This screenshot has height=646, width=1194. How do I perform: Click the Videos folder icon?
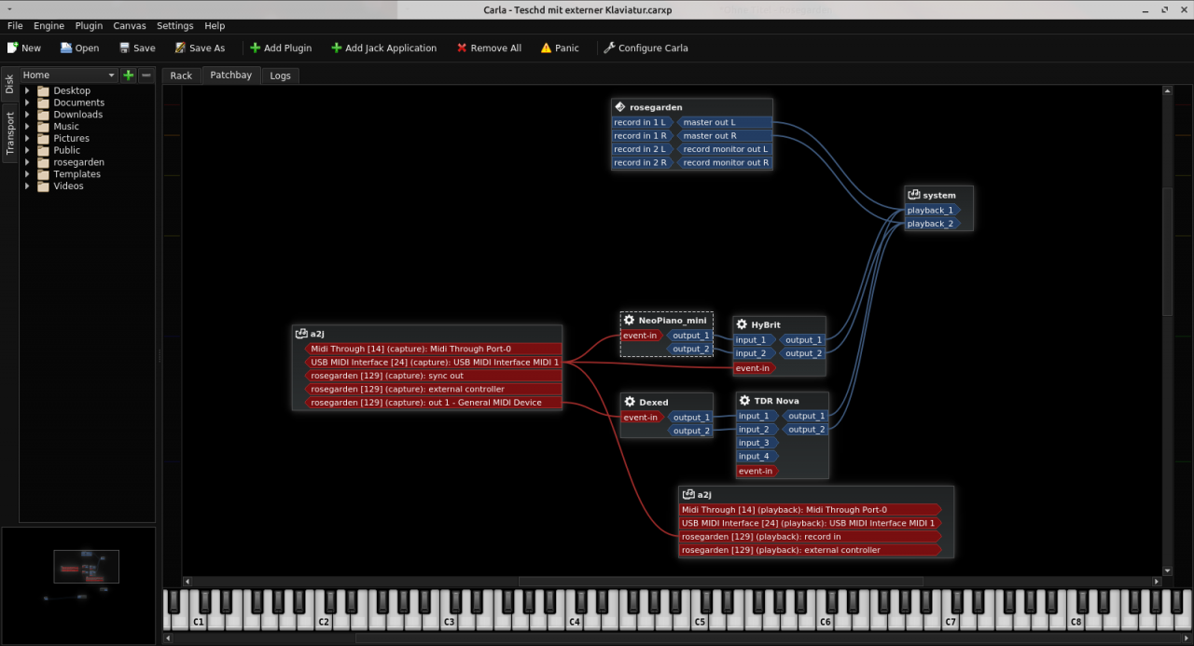pos(43,186)
